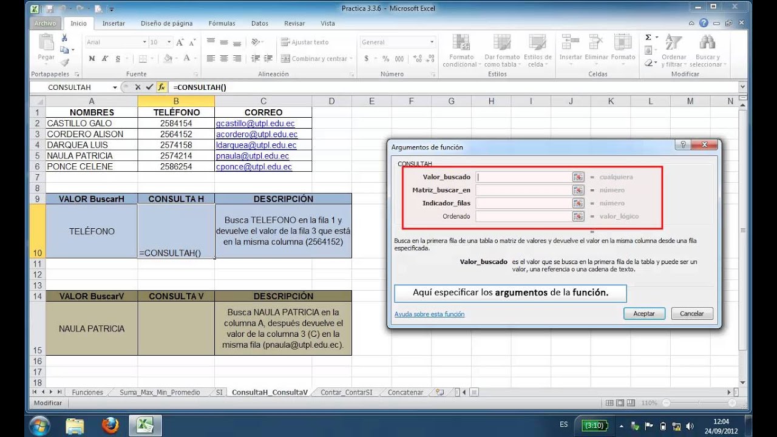Screen dimensions: 777x437
Task: Click the Valor_buscado input field
Action: pos(524,177)
